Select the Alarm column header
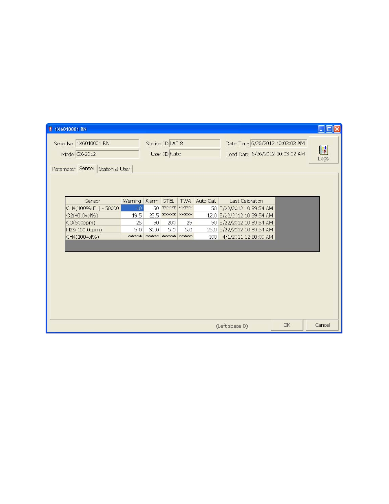Screen dimensions: 389x504 pyautogui.click(x=152, y=201)
